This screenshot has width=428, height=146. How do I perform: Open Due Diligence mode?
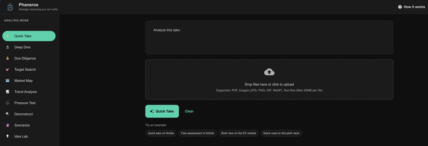point(29,58)
